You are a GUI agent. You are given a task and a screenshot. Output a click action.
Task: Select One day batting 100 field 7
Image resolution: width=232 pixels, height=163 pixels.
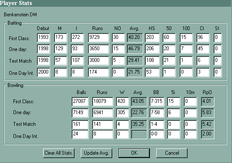click(186, 49)
